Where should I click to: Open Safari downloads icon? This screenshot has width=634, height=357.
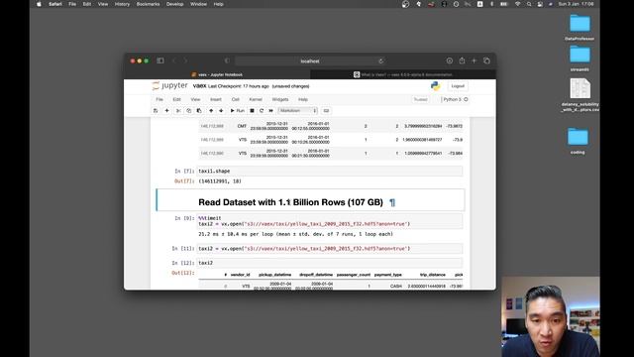click(x=449, y=60)
